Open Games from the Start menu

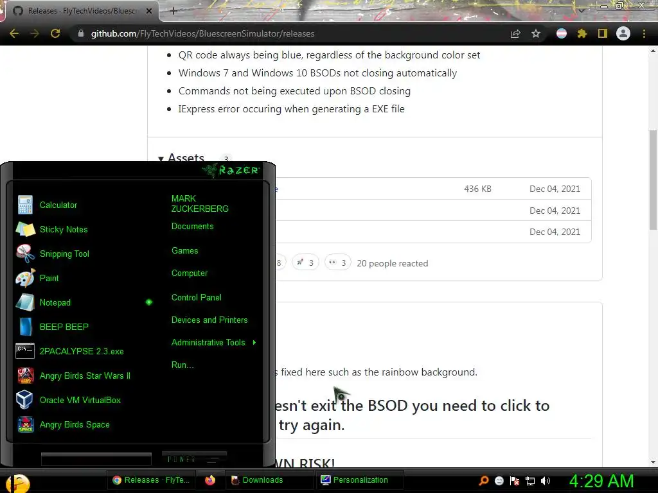point(184,251)
